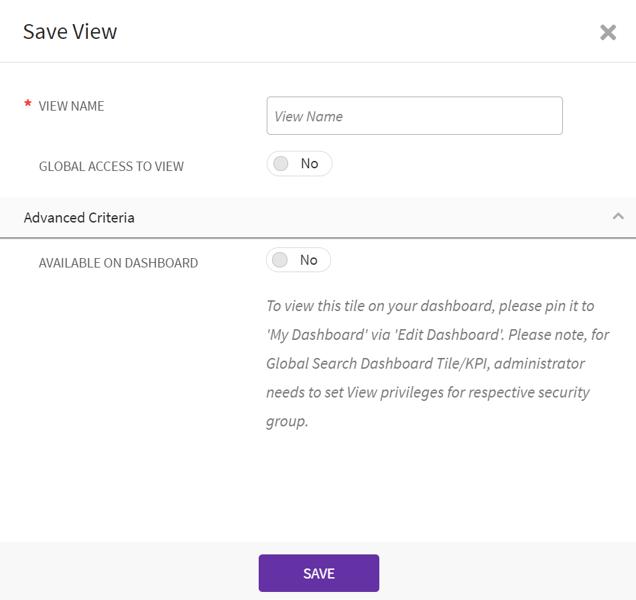Click the 'No' text in Global Access switch
Image resolution: width=636 pixels, height=600 pixels.
pos(310,164)
